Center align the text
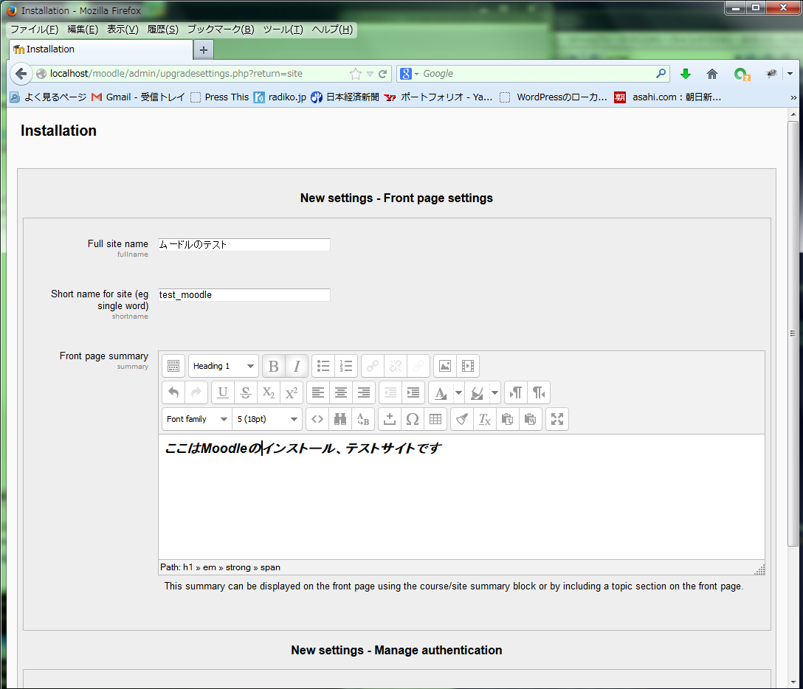803x689 pixels. 341,392
